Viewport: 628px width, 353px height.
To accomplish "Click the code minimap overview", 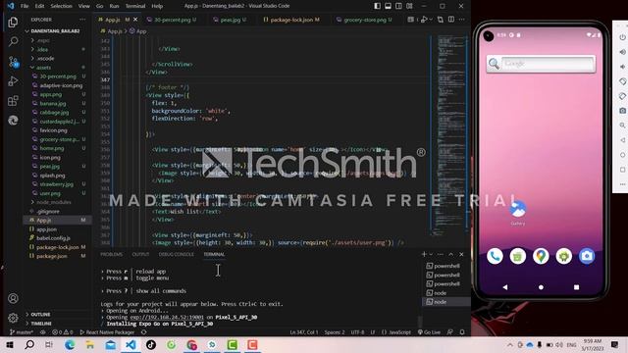I will click(451, 136).
